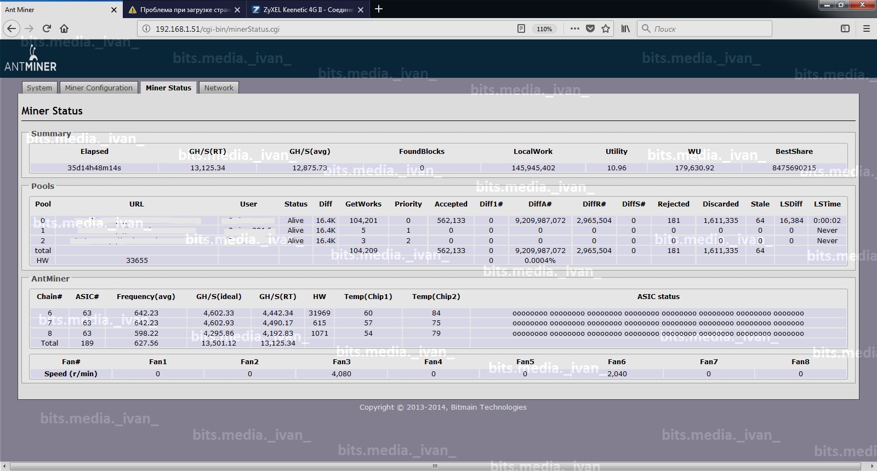Click chain 6 HW value 31969
The height and width of the screenshot is (471, 877).
click(x=320, y=313)
